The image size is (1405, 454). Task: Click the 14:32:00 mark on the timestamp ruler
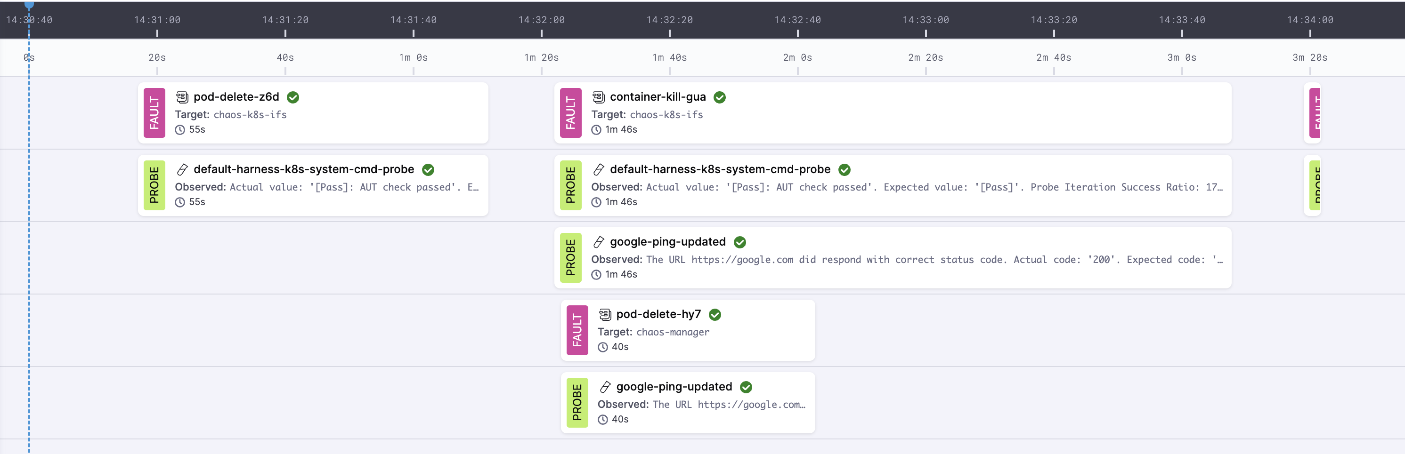(x=541, y=20)
